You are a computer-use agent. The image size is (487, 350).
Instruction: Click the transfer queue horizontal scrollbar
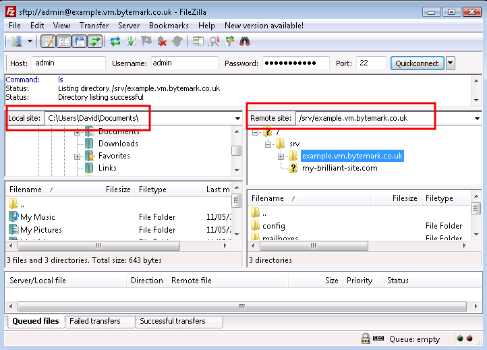243,305
